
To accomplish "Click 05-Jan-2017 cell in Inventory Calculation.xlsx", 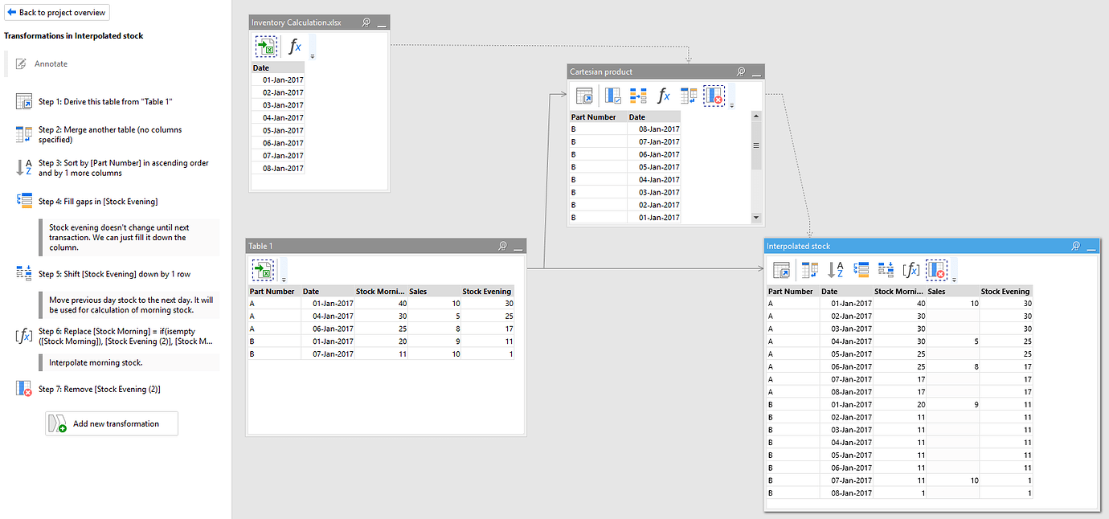I will point(278,130).
